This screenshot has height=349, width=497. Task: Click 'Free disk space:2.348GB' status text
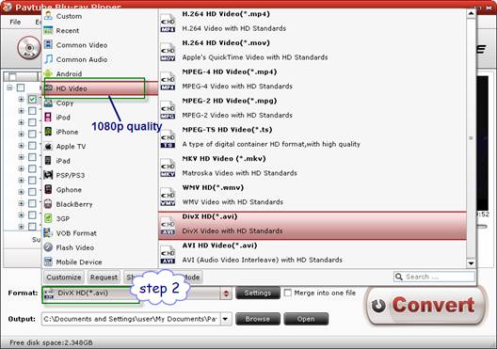(x=51, y=342)
